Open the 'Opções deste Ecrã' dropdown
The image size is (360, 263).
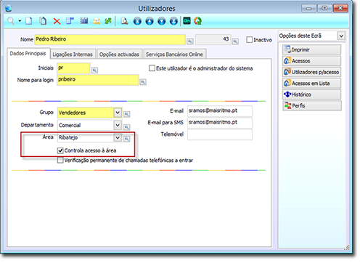(341, 36)
